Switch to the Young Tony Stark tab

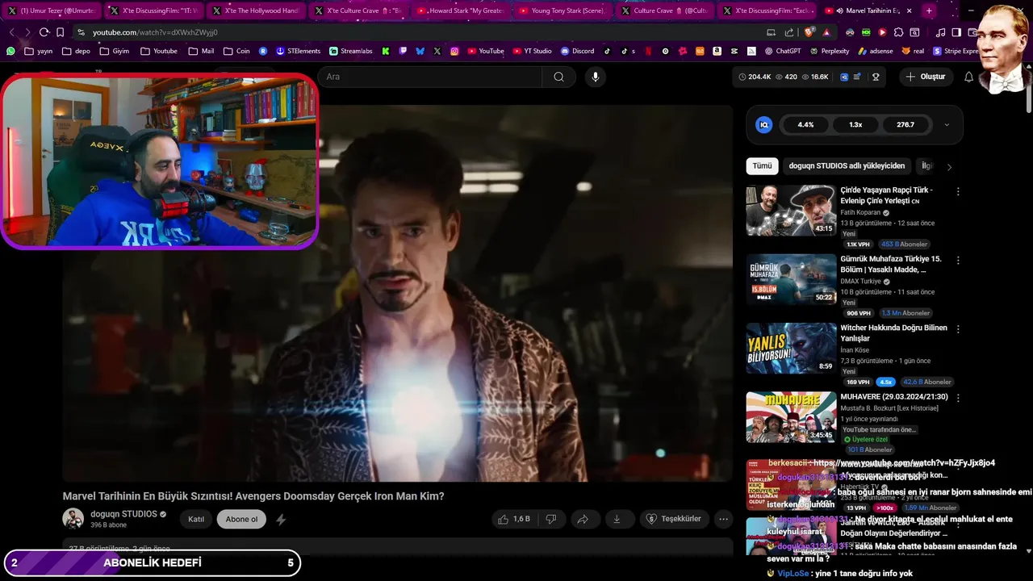[x=564, y=11]
